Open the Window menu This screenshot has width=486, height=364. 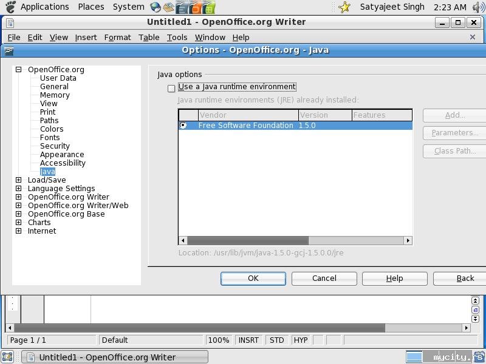coord(210,38)
